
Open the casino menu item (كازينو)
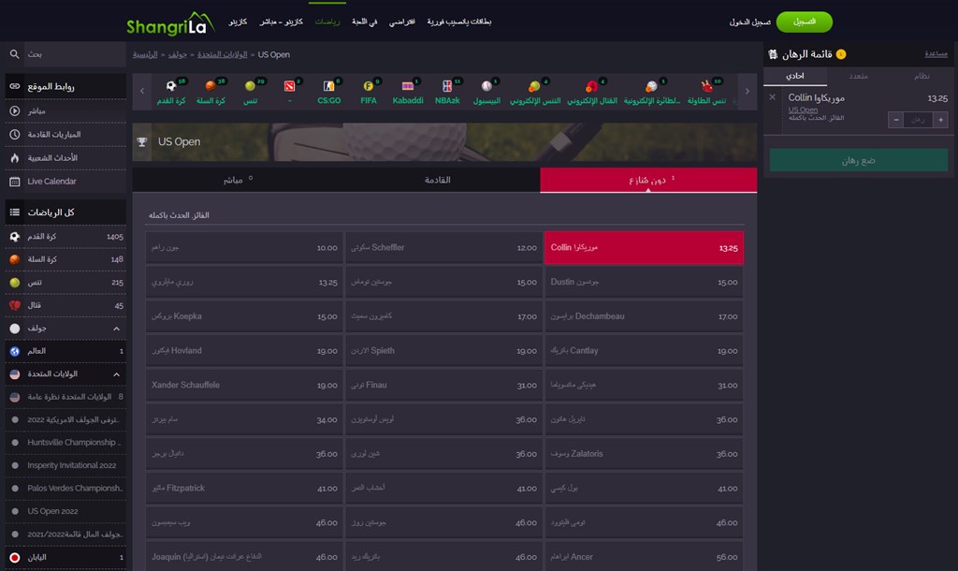click(238, 22)
